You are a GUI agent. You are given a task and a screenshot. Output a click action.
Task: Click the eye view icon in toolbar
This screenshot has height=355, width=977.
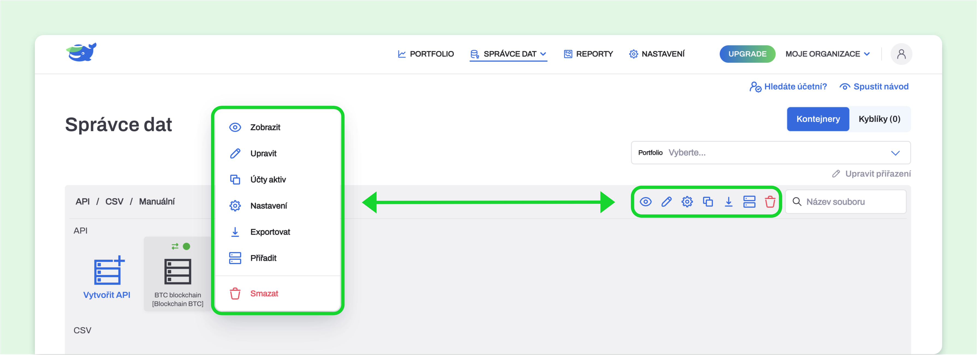646,202
